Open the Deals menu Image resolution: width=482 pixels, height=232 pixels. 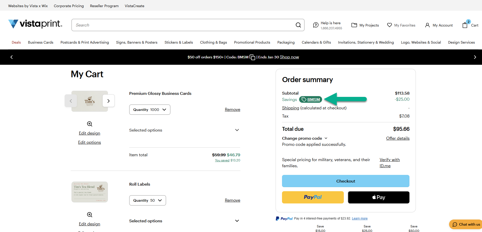point(16,42)
